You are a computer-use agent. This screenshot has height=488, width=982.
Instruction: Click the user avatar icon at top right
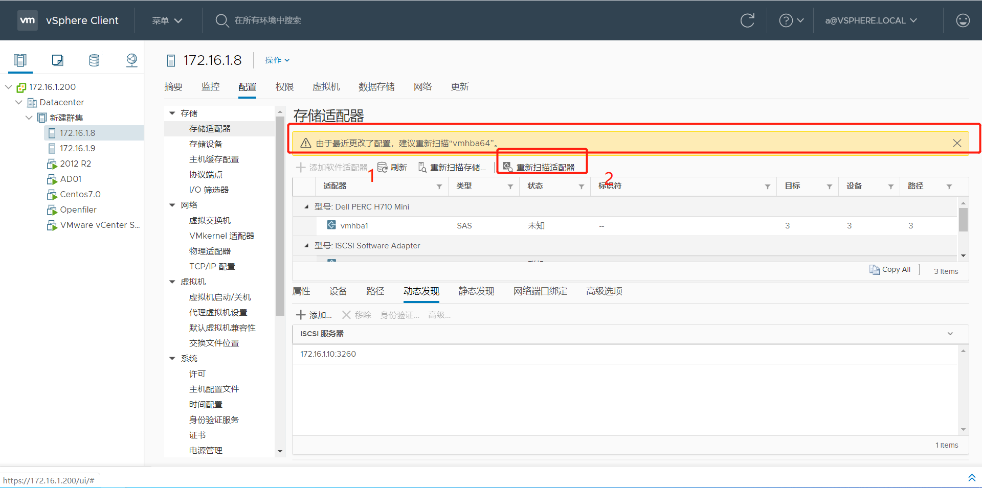pos(963,20)
